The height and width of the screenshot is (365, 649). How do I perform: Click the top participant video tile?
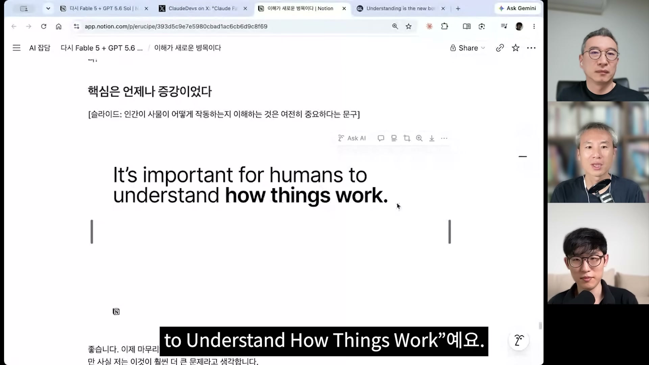coord(598,51)
